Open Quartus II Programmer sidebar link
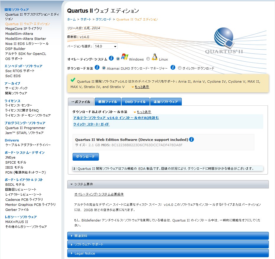This screenshot has height=259, width=275. click(x=25, y=128)
